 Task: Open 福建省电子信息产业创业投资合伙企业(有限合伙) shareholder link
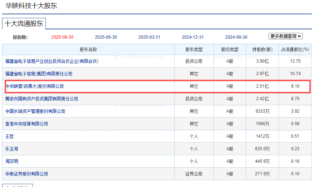52,61
